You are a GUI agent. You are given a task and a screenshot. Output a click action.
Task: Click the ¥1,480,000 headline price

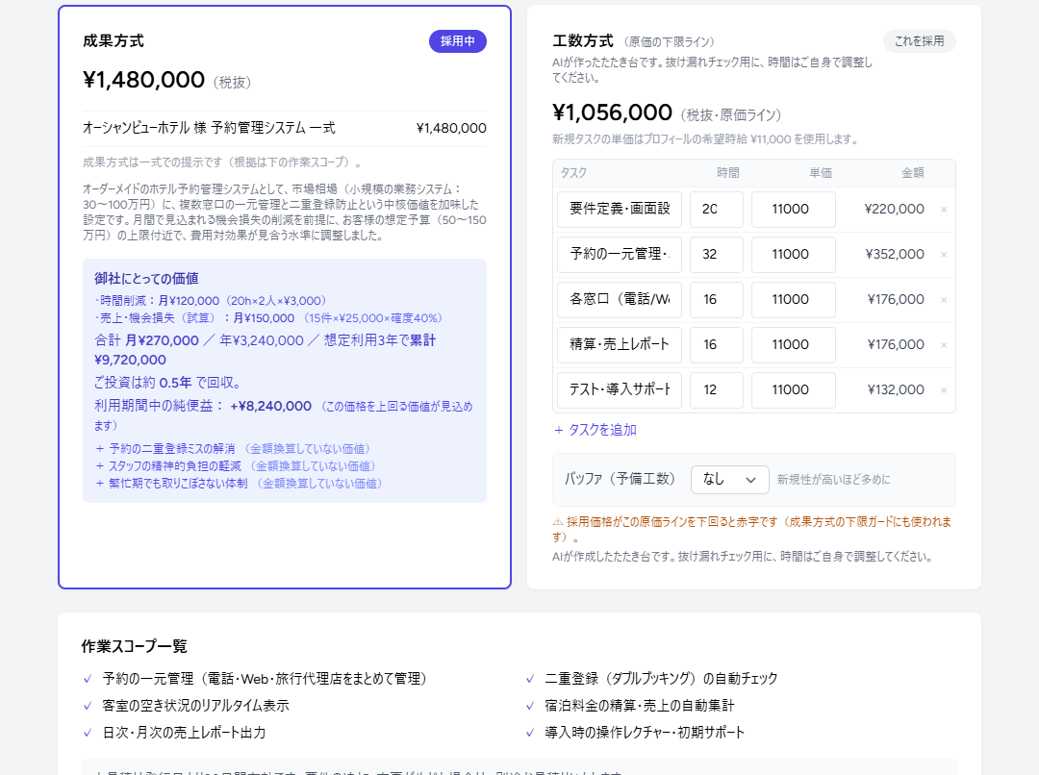(x=143, y=80)
